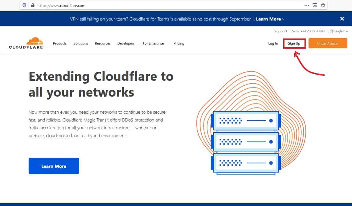This screenshot has width=352, height=206.
Task: Click the Cloudflare logo
Action: click(x=26, y=43)
